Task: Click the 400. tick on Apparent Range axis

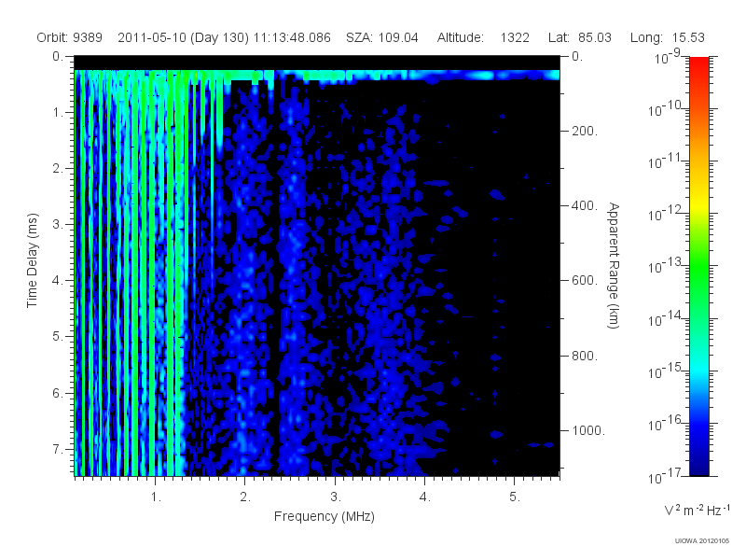Action: pos(585,205)
